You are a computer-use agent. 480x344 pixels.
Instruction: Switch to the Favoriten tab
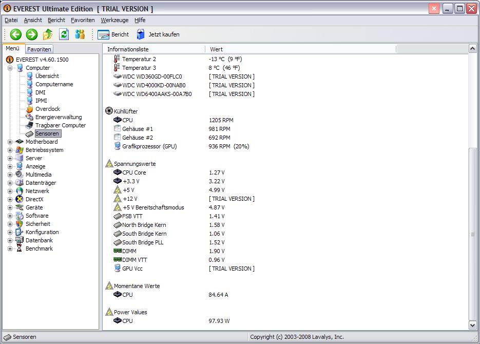point(39,49)
